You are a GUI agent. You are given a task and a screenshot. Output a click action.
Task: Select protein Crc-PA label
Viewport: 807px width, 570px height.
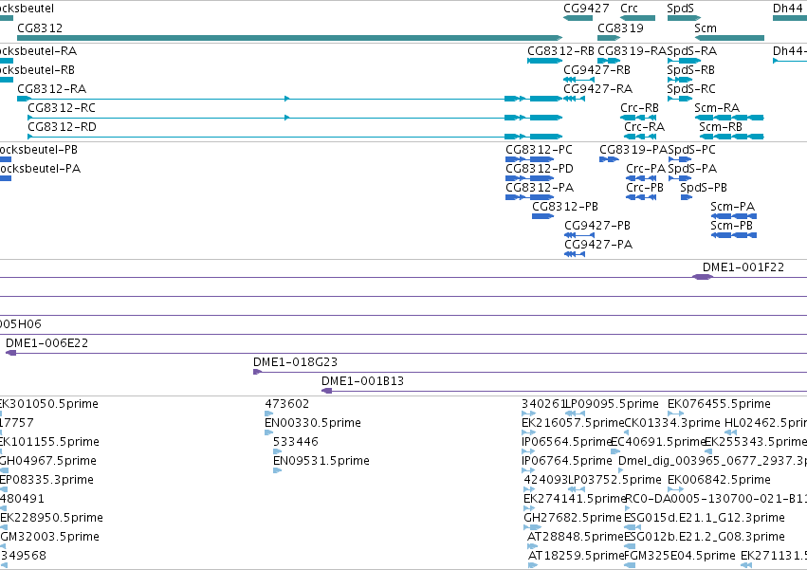(646, 169)
